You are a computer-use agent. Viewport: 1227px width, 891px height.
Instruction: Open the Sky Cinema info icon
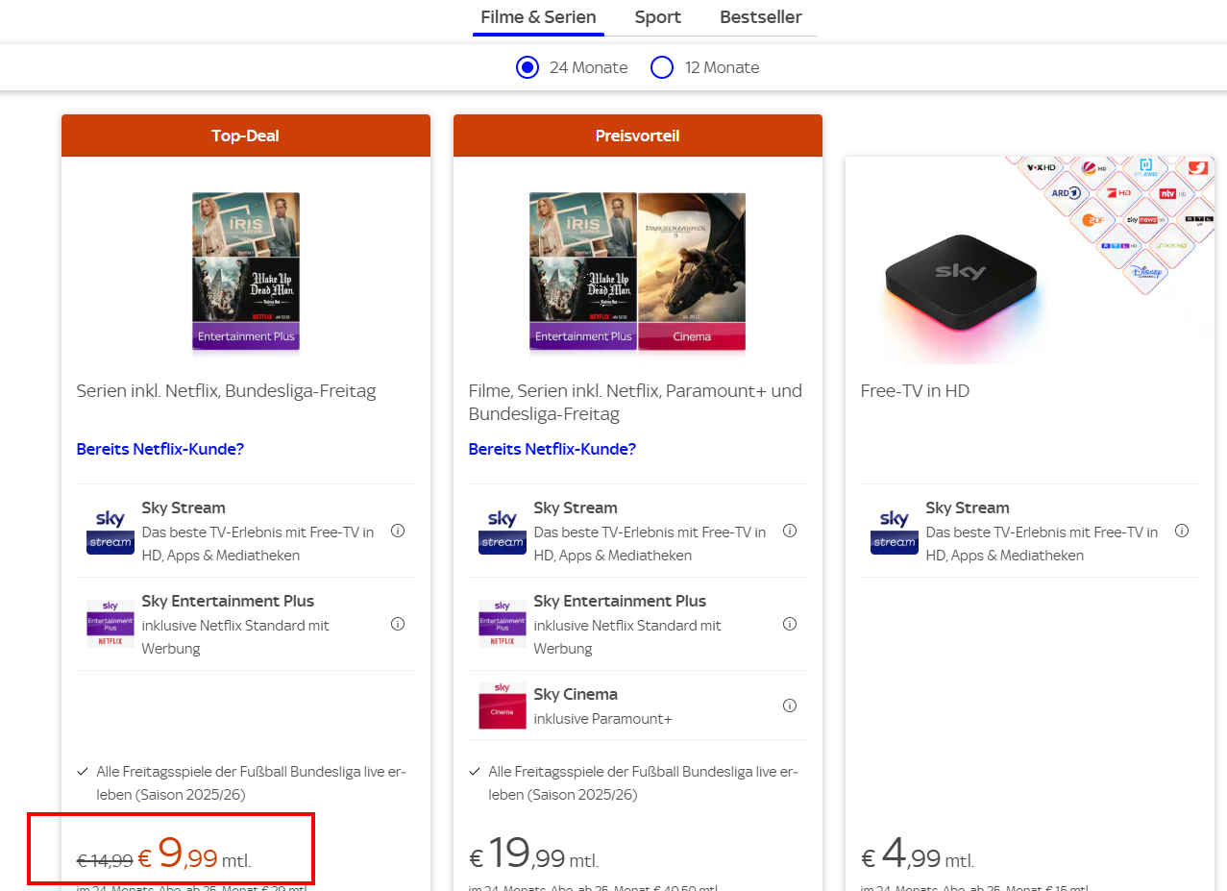click(x=790, y=705)
